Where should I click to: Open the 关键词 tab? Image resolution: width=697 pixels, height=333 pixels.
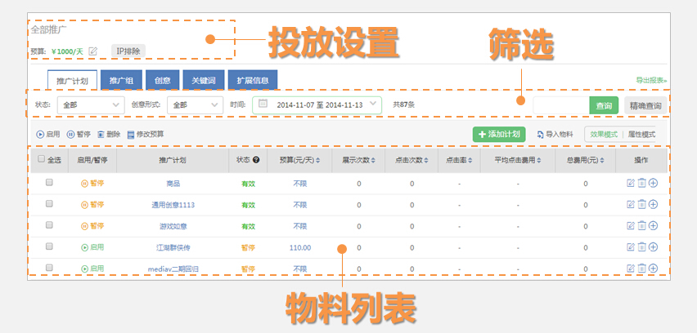pos(203,79)
